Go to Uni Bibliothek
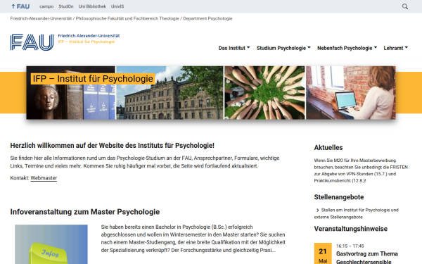422x264 pixels. tap(92, 6)
